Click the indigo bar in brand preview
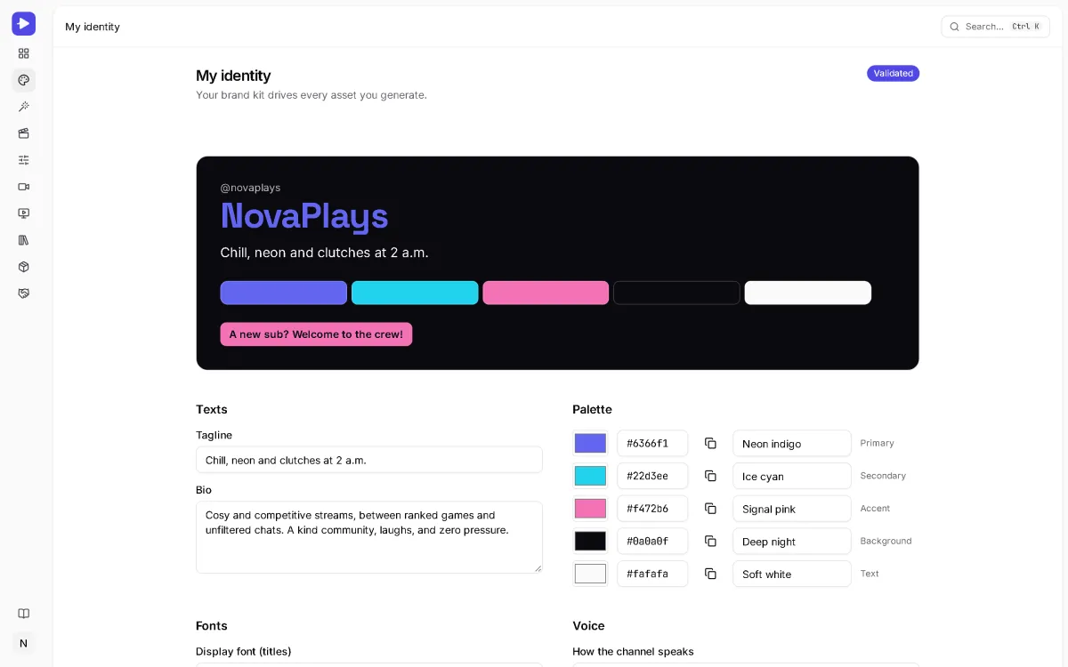This screenshot has height=667, width=1068. pos(284,293)
